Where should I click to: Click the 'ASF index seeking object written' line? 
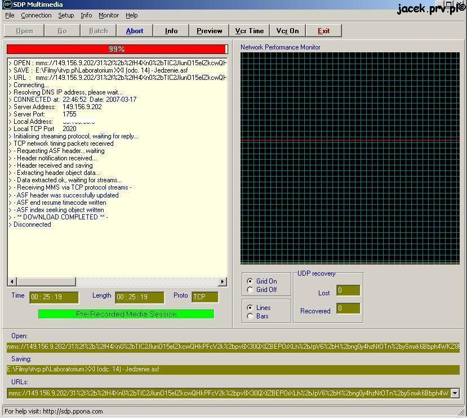click(56, 210)
